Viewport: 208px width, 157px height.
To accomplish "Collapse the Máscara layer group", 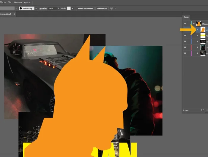I will point(194,23).
